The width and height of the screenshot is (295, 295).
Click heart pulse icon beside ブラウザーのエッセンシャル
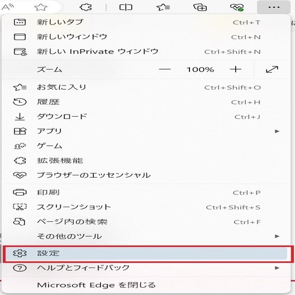pos(20,175)
